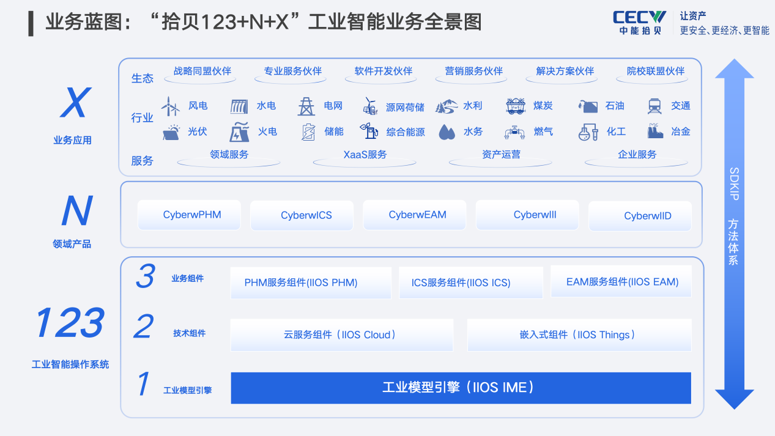Click the coal cart icon beside 煤炭
This screenshot has height=436, width=775.
coord(516,106)
